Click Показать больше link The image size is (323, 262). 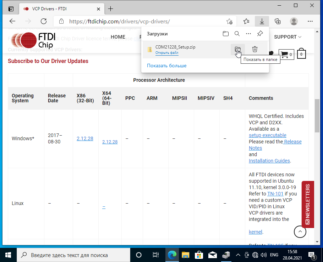[x=167, y=66]
